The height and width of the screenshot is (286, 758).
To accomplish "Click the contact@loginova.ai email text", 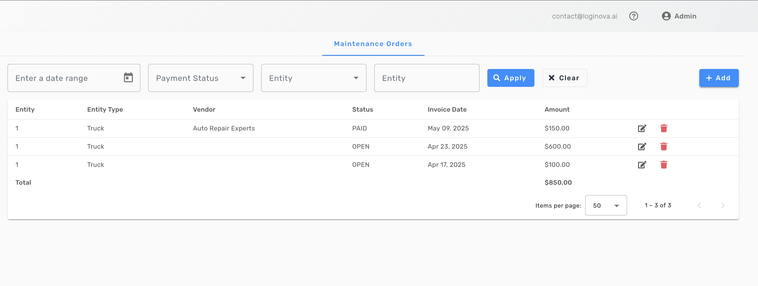I will tap(584, 16).
